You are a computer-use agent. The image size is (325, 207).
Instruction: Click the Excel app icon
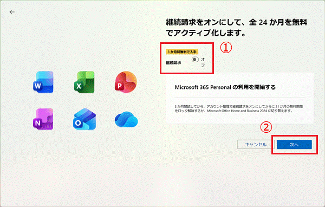(x=84, y=82)
